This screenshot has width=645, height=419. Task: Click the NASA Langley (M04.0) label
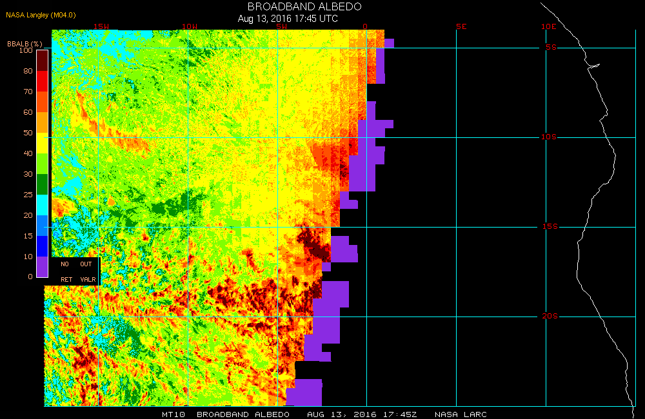(x=41, y=15)
